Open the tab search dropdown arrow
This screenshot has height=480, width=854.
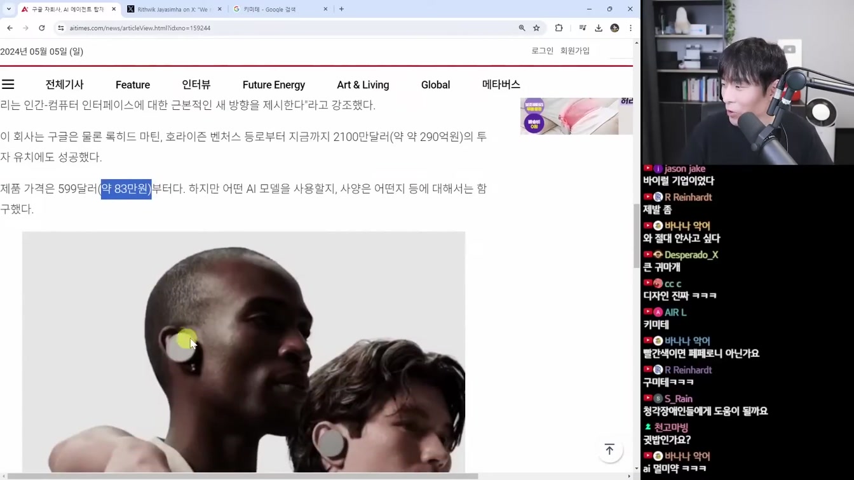9,9
